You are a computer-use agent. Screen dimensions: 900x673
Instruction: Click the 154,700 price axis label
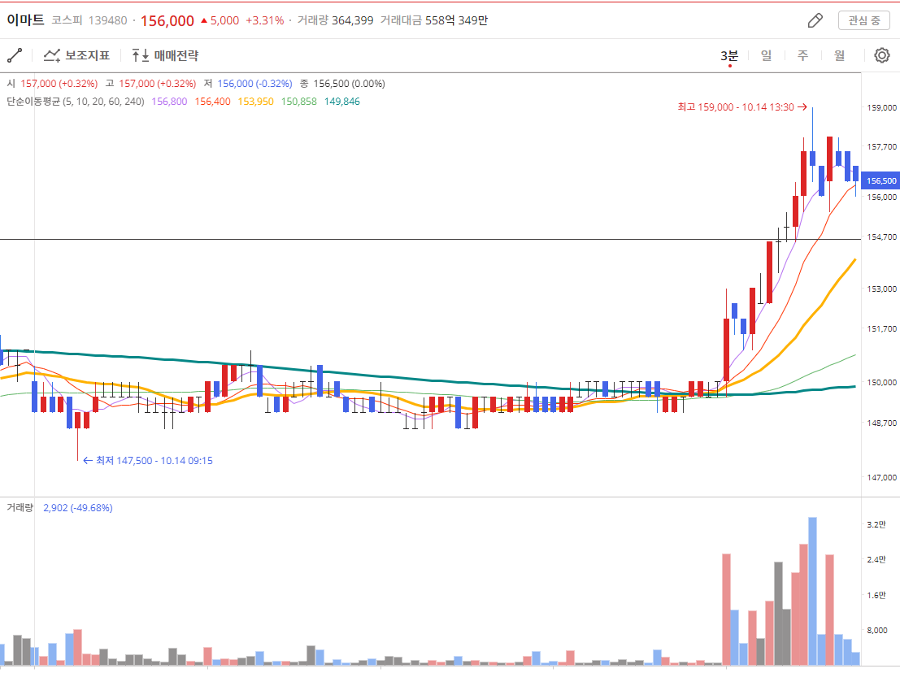(x=881, y=237)
